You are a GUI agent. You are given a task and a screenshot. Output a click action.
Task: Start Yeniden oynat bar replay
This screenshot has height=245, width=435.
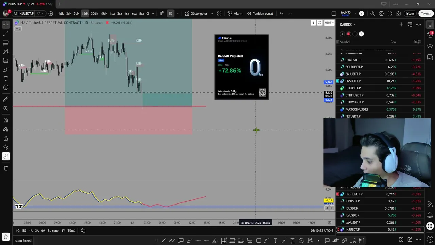(x=260, y=14)
